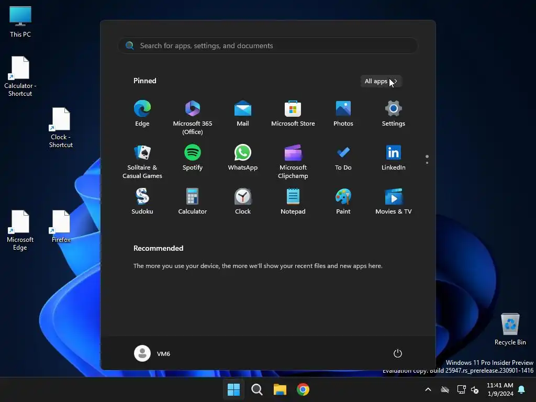Click the Start menu search box
This screenshot has height=402, width=536.
tap(268, 46)
